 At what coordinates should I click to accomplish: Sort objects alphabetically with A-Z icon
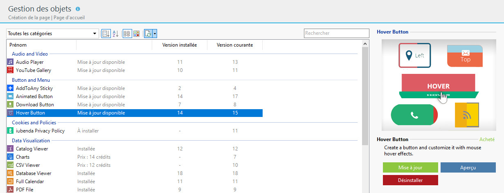point(115,34)
